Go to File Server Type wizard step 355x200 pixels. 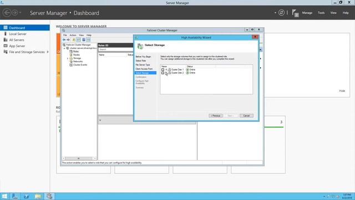coord(143,64)
